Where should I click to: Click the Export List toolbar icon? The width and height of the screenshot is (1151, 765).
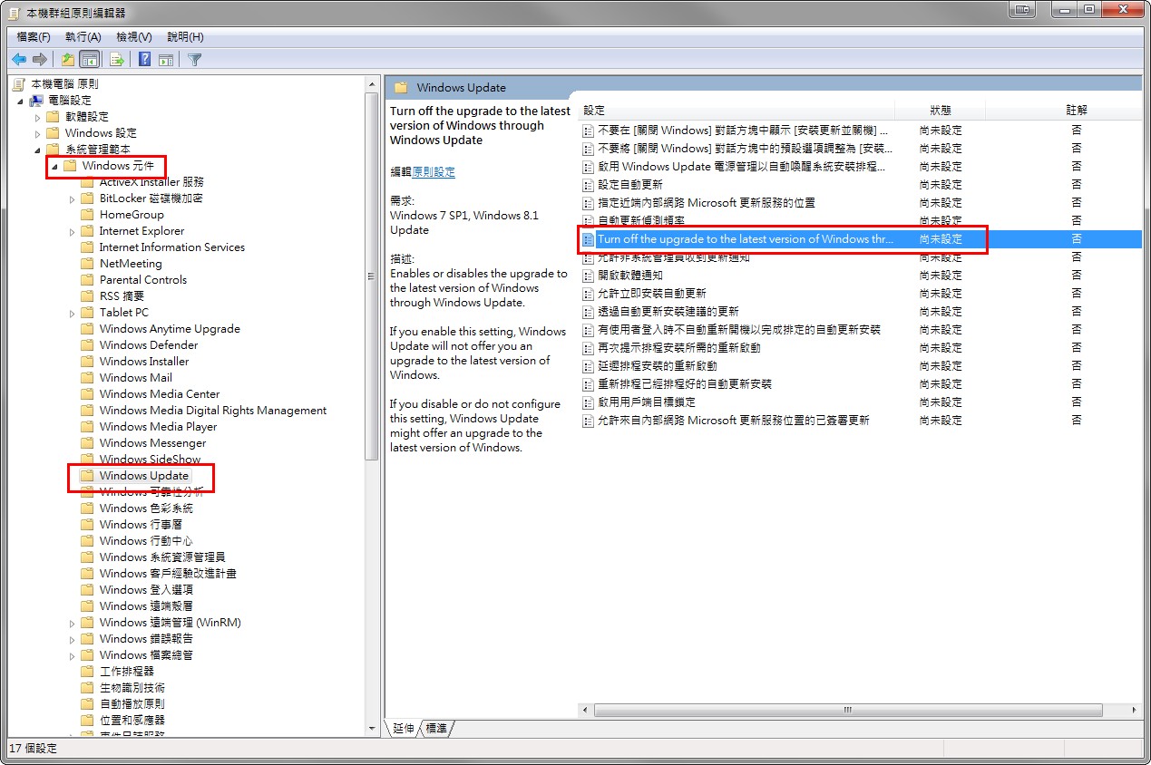point(116,60)
